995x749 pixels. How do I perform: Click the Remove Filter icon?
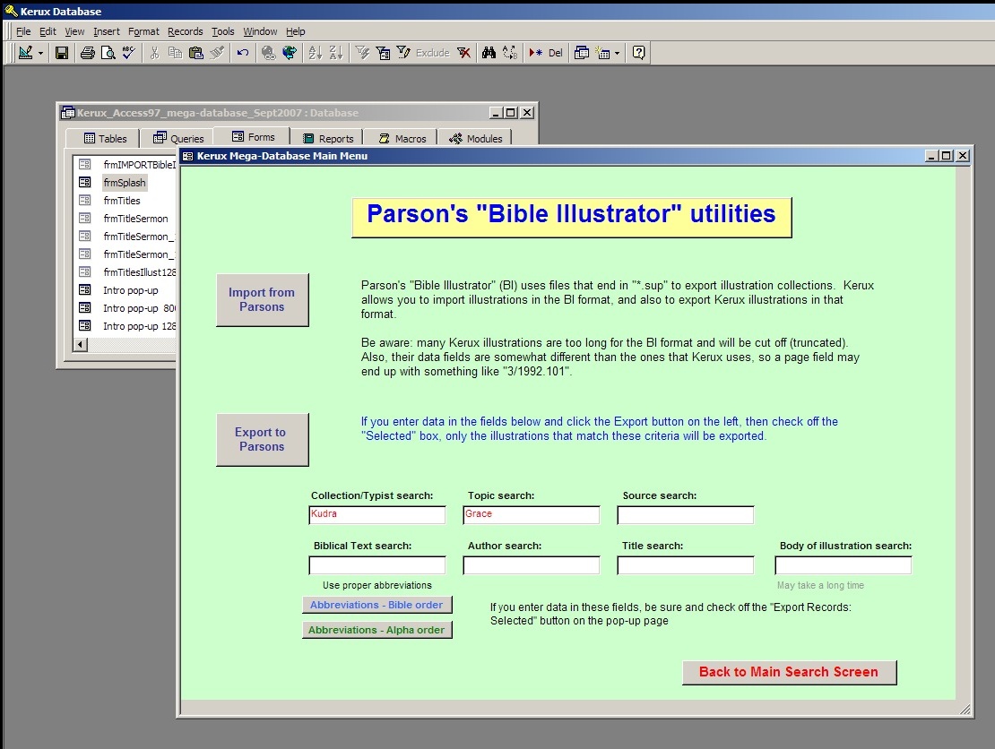(463, 53)
